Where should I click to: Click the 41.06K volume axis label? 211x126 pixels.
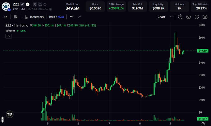203,119
